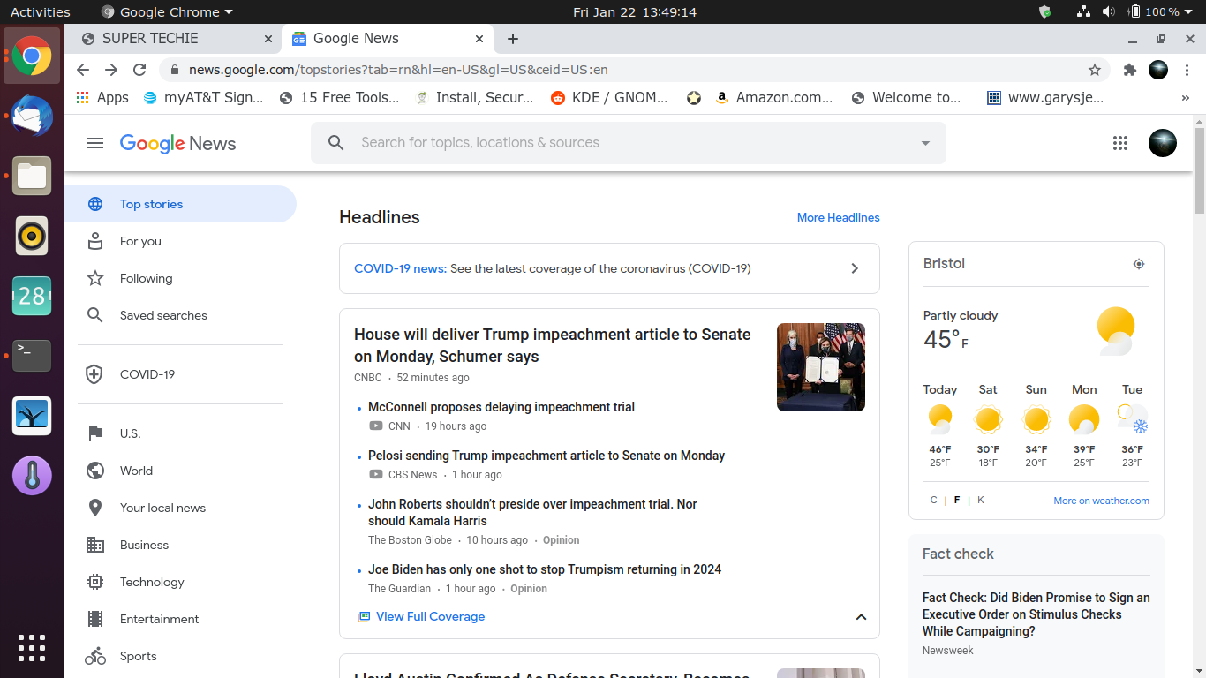Click the Sports bicycle icon
The width and height of the screenshot is (1206, 678).
[95, 656]
